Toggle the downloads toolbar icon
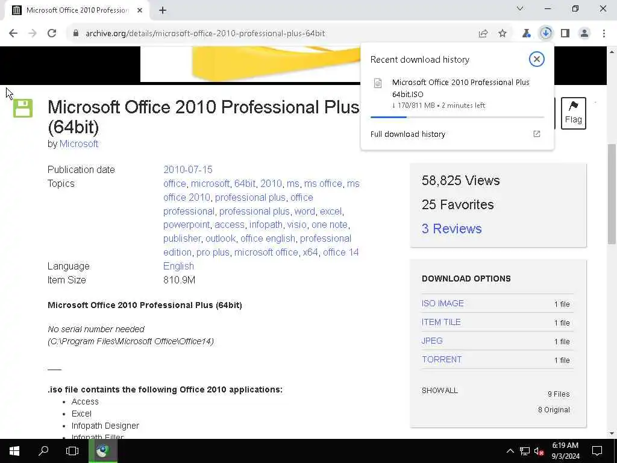 pos(546,33)
